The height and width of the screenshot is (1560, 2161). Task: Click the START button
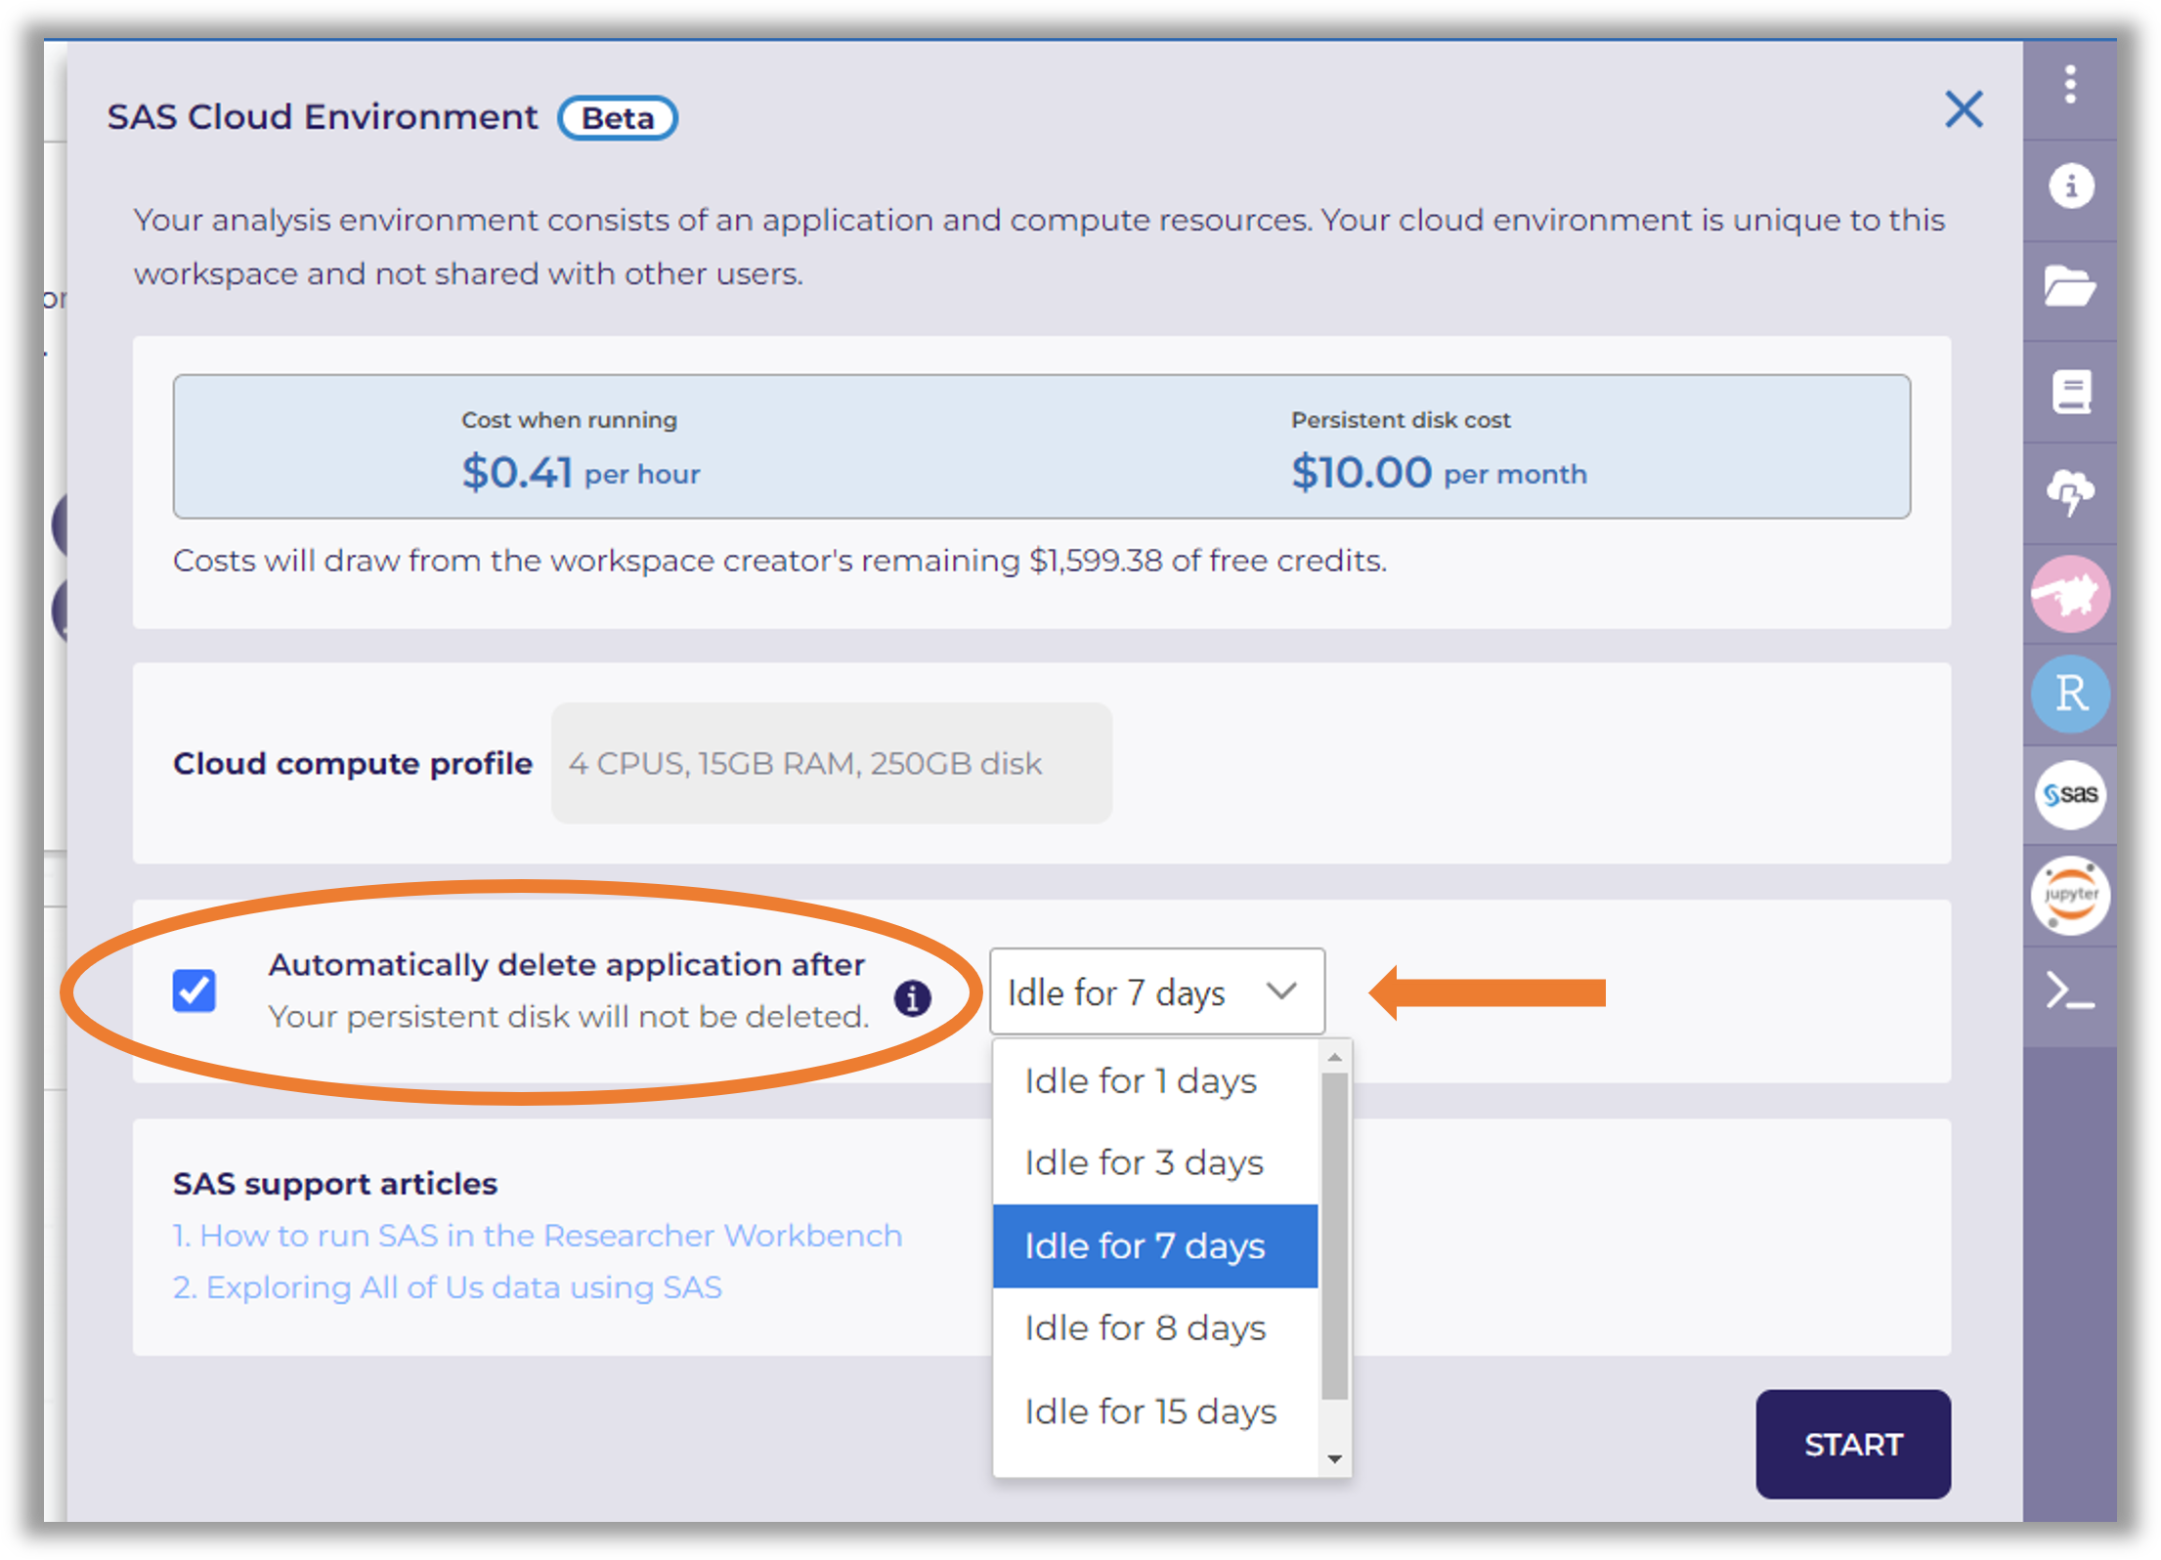[x=1852, y=1444]
